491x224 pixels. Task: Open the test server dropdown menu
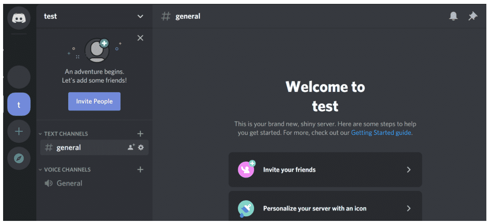(x=140, y=16)
